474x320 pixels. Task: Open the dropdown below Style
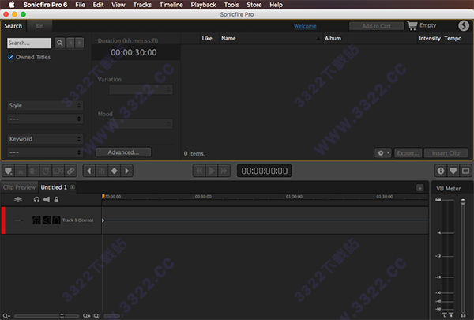tap(45, 119)
